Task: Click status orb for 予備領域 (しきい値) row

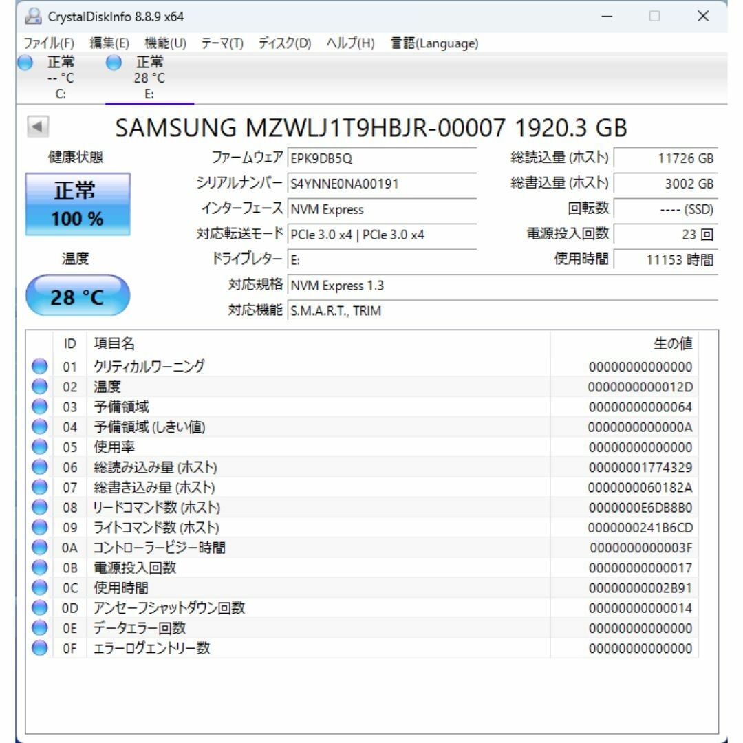Action: point(40,427)
